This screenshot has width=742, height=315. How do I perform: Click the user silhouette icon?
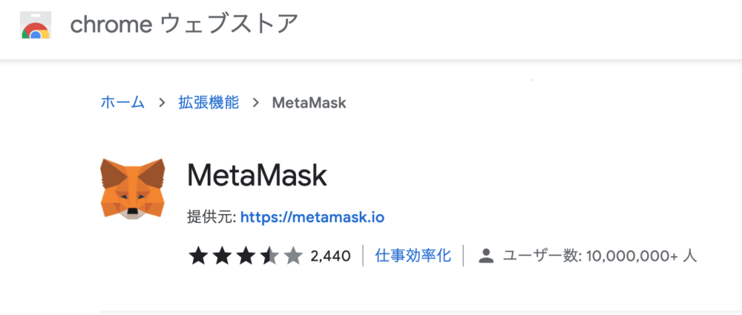pos(486,256)
